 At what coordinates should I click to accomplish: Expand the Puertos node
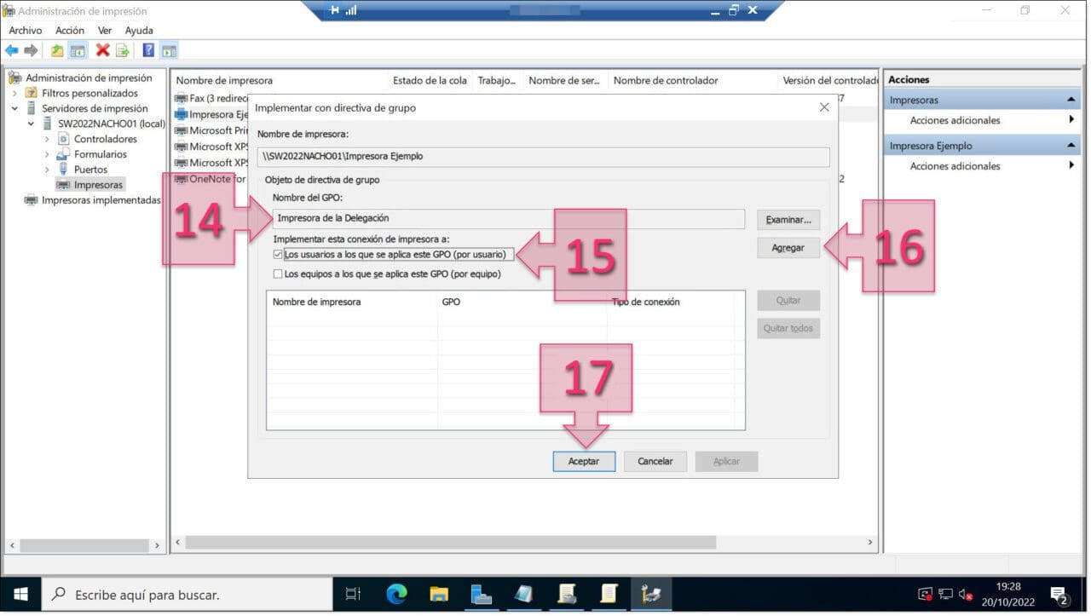[47, 170]
